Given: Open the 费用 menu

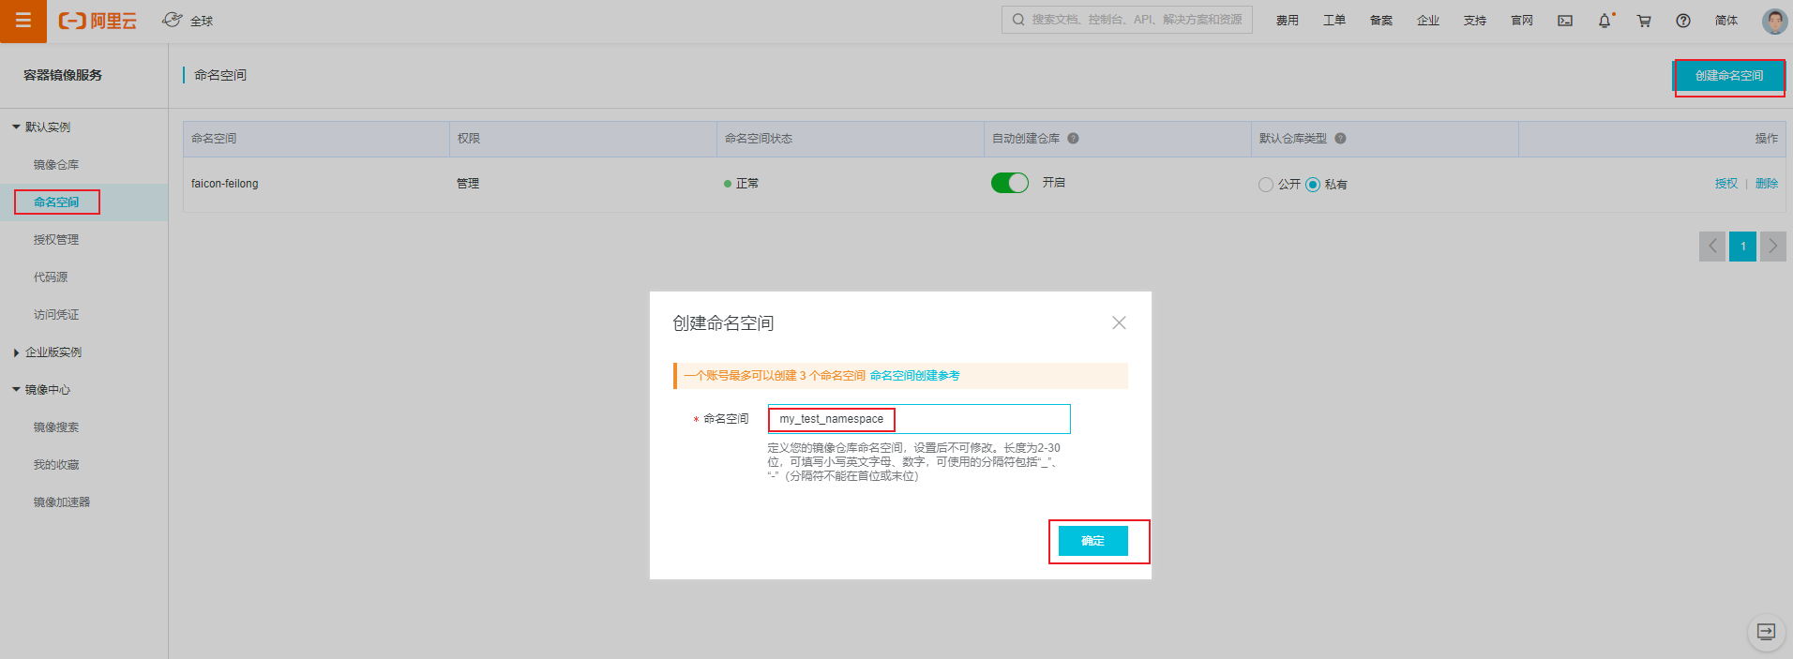Looking at the screenshot, I should (x=1288, y=21).
